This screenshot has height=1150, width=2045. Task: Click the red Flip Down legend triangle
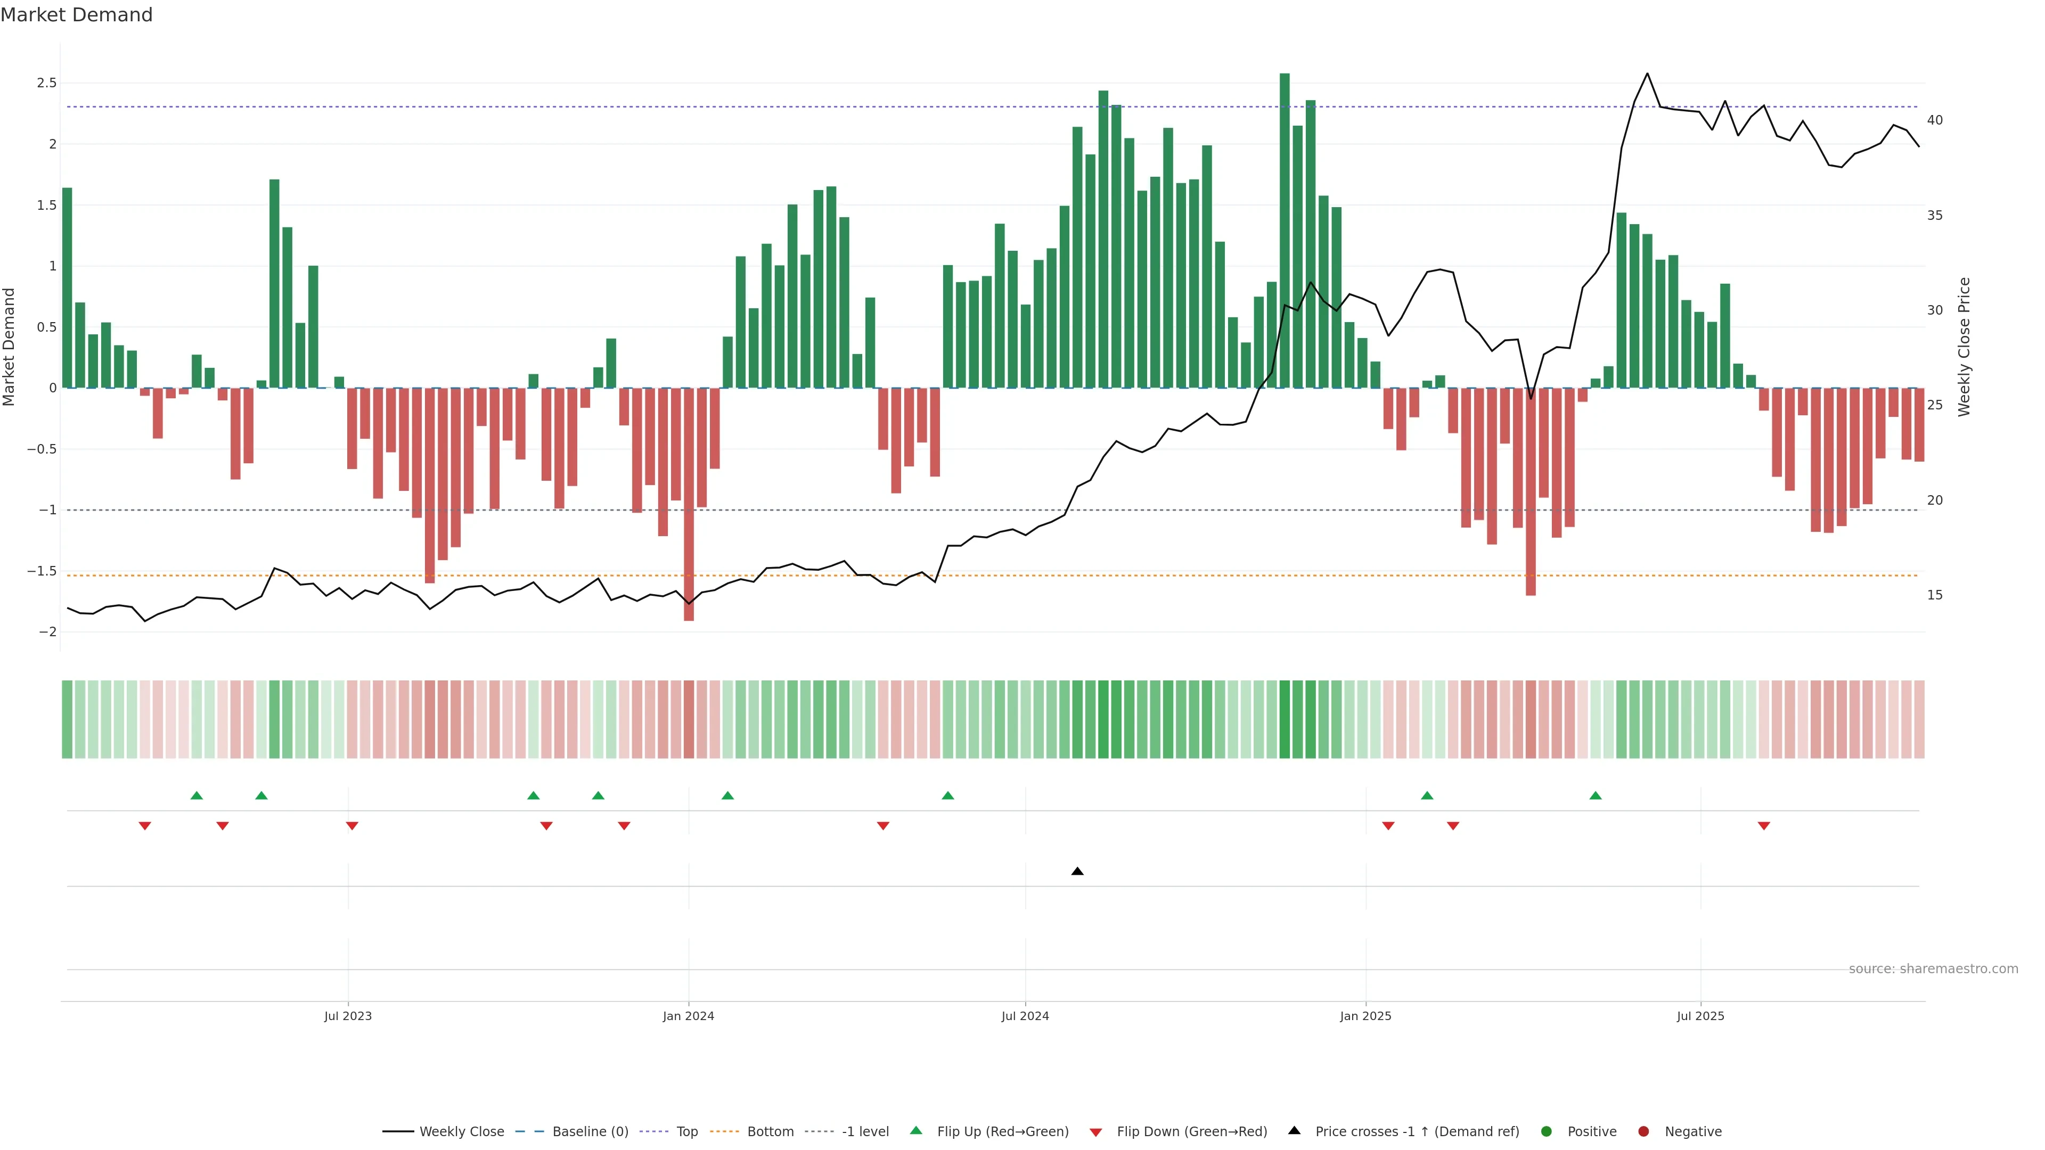1095,1132
